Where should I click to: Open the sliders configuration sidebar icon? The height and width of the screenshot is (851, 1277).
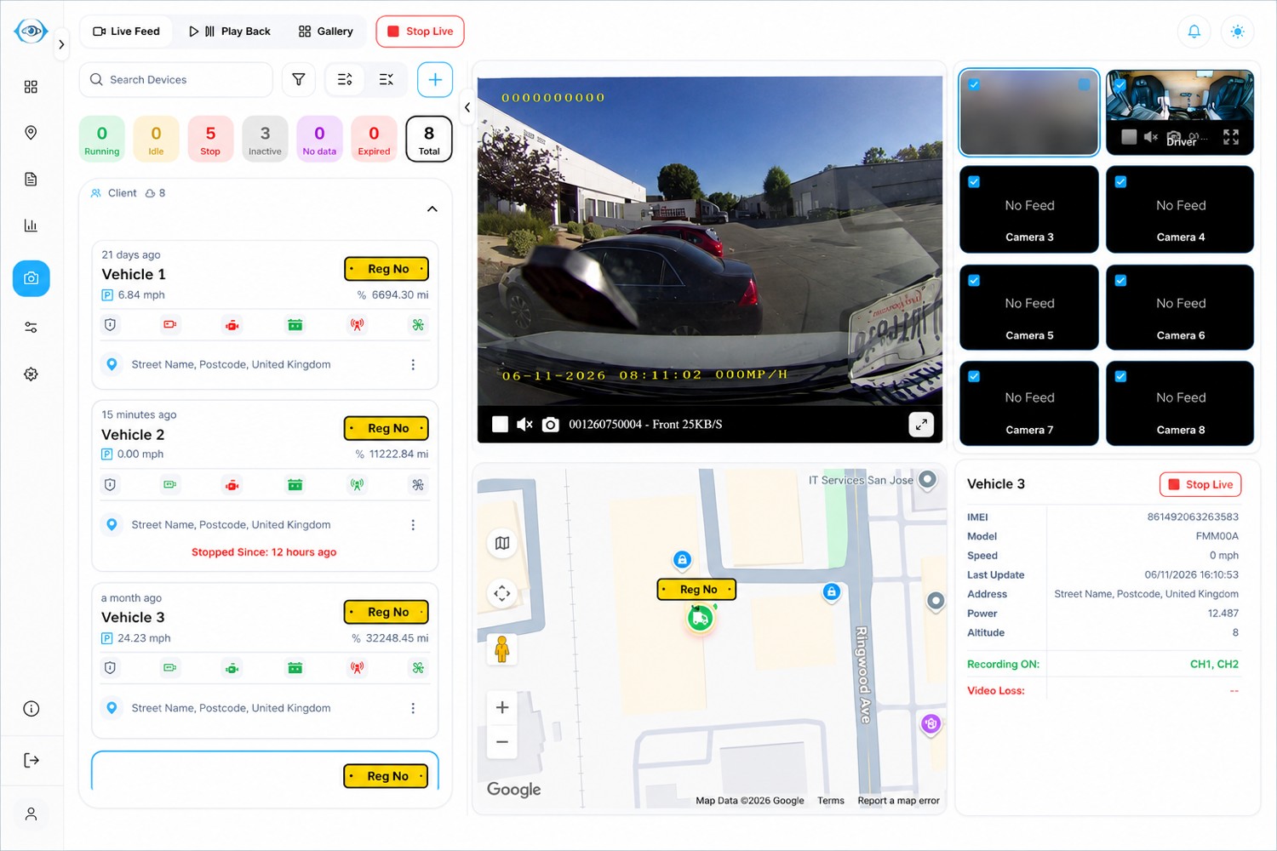pos(31,327)
